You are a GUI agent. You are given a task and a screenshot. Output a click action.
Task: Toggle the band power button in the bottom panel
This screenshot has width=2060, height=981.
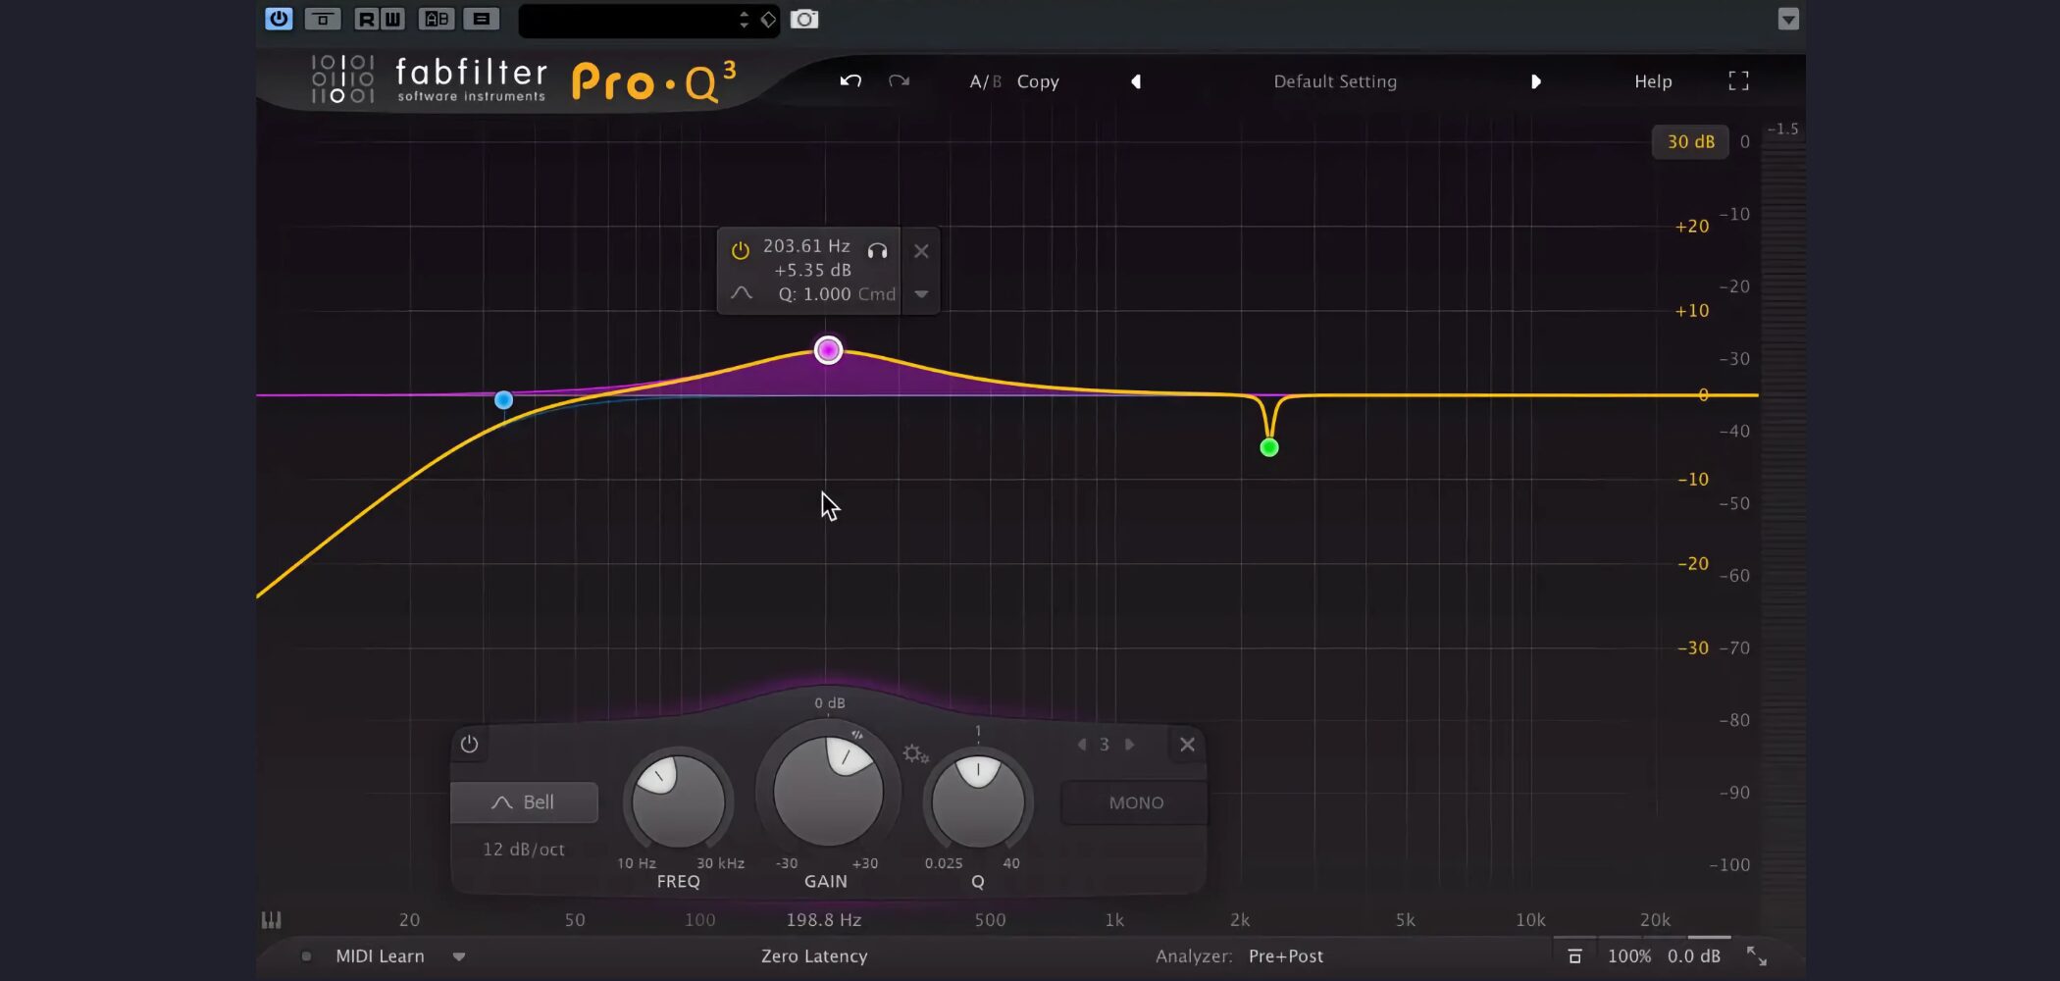coord(469,744)
